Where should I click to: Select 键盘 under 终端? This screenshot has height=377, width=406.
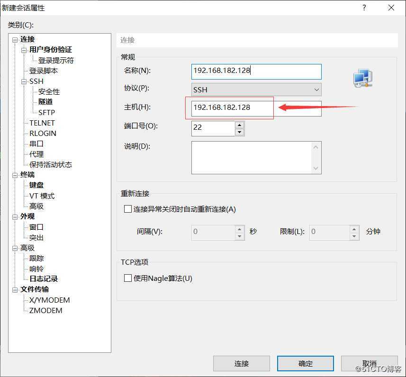[36, 185]
